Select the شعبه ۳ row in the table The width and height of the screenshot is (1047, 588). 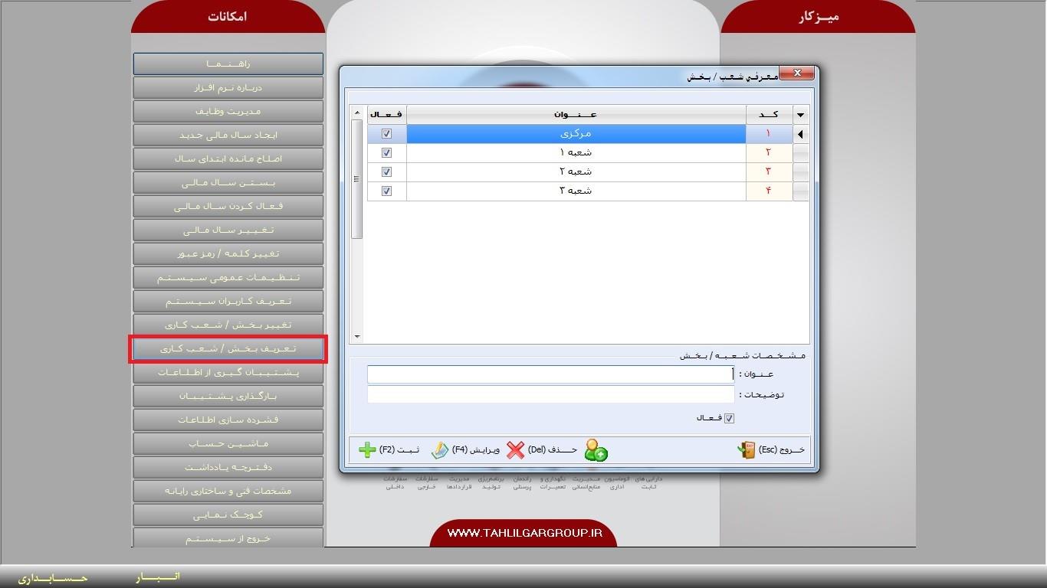pyautogui.click(x=576, y=191)
